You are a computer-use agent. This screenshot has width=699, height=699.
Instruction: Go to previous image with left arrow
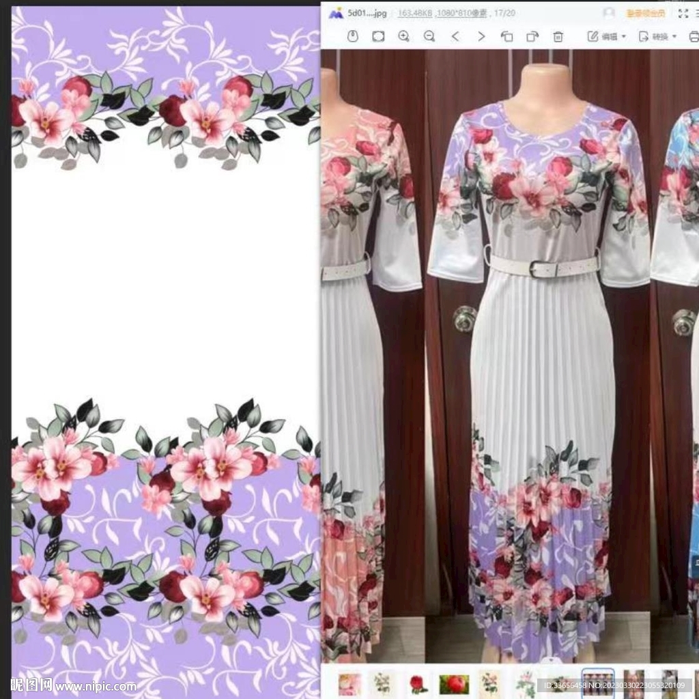pos(455,36)
